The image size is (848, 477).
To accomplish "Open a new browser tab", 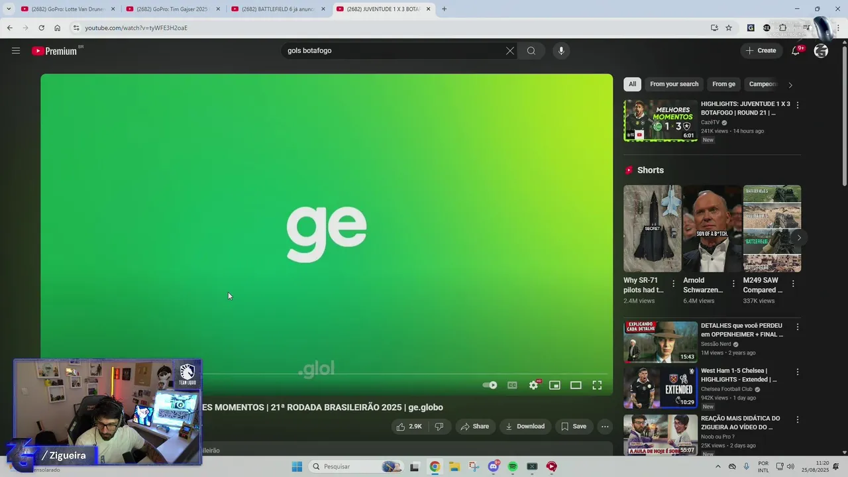I will [x=444, y=9].
